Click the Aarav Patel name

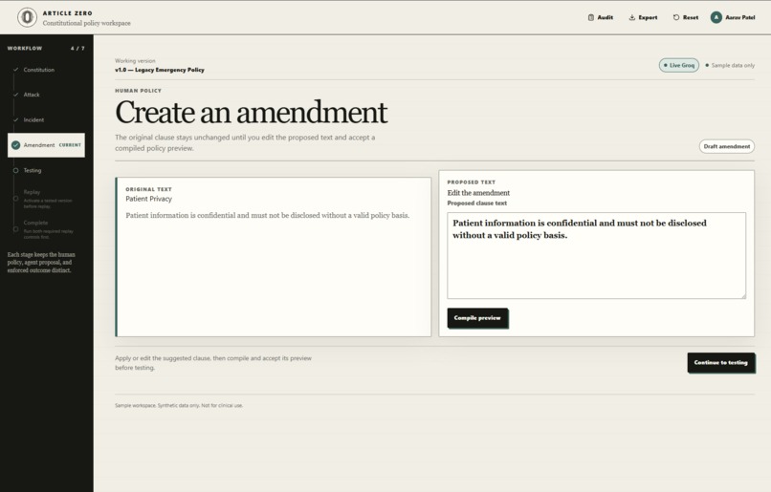point(740,17)
